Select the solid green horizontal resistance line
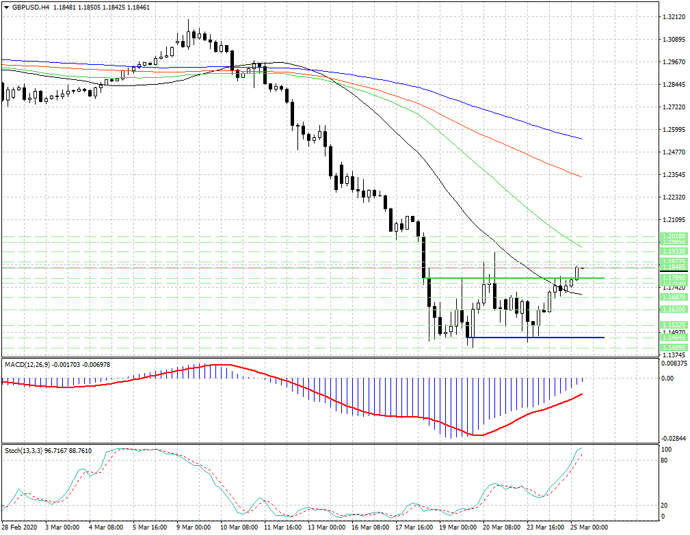 [515, 278]
